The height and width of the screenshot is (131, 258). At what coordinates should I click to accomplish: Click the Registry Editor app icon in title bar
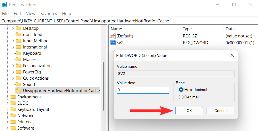tap(5, 5)
